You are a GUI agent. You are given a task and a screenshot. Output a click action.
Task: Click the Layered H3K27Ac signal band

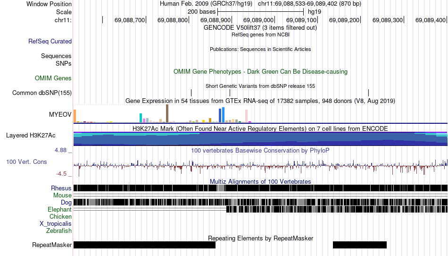tap(260, 139)
